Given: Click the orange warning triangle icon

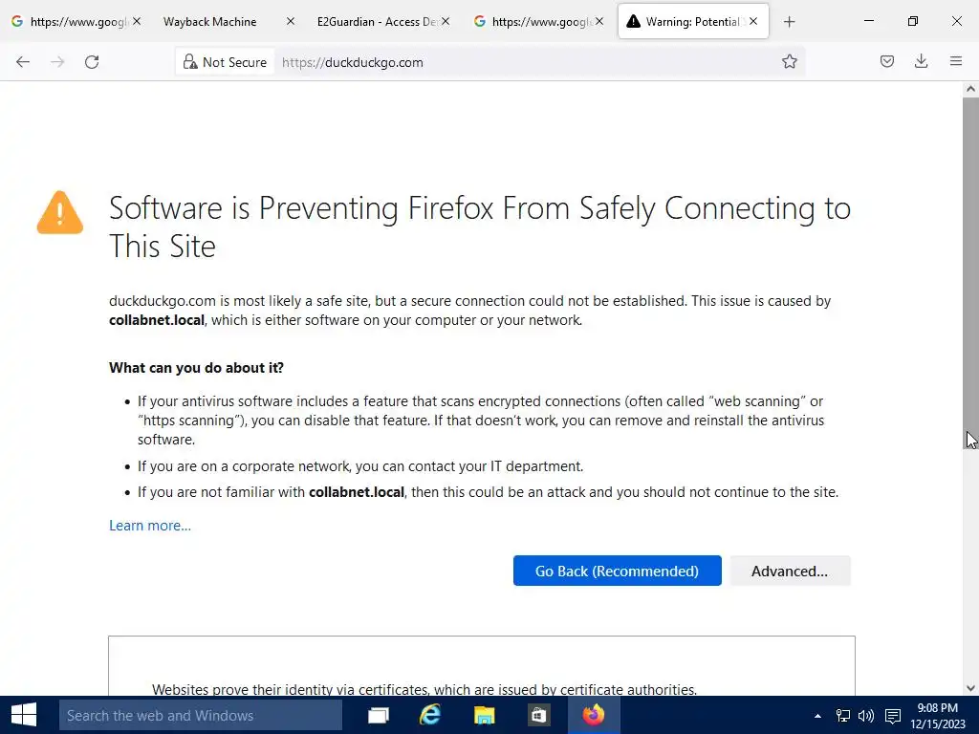Looking at the screenshot, I should (x=60, y=213).
